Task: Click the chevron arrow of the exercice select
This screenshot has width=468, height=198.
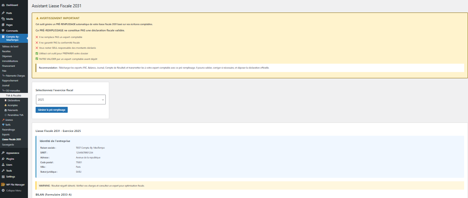Action: (x=103, y=100)
